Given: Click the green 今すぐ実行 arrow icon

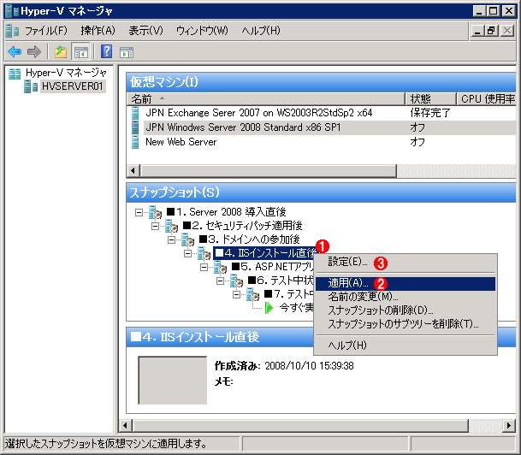Looking at the screenshot, I should [269, 308].
